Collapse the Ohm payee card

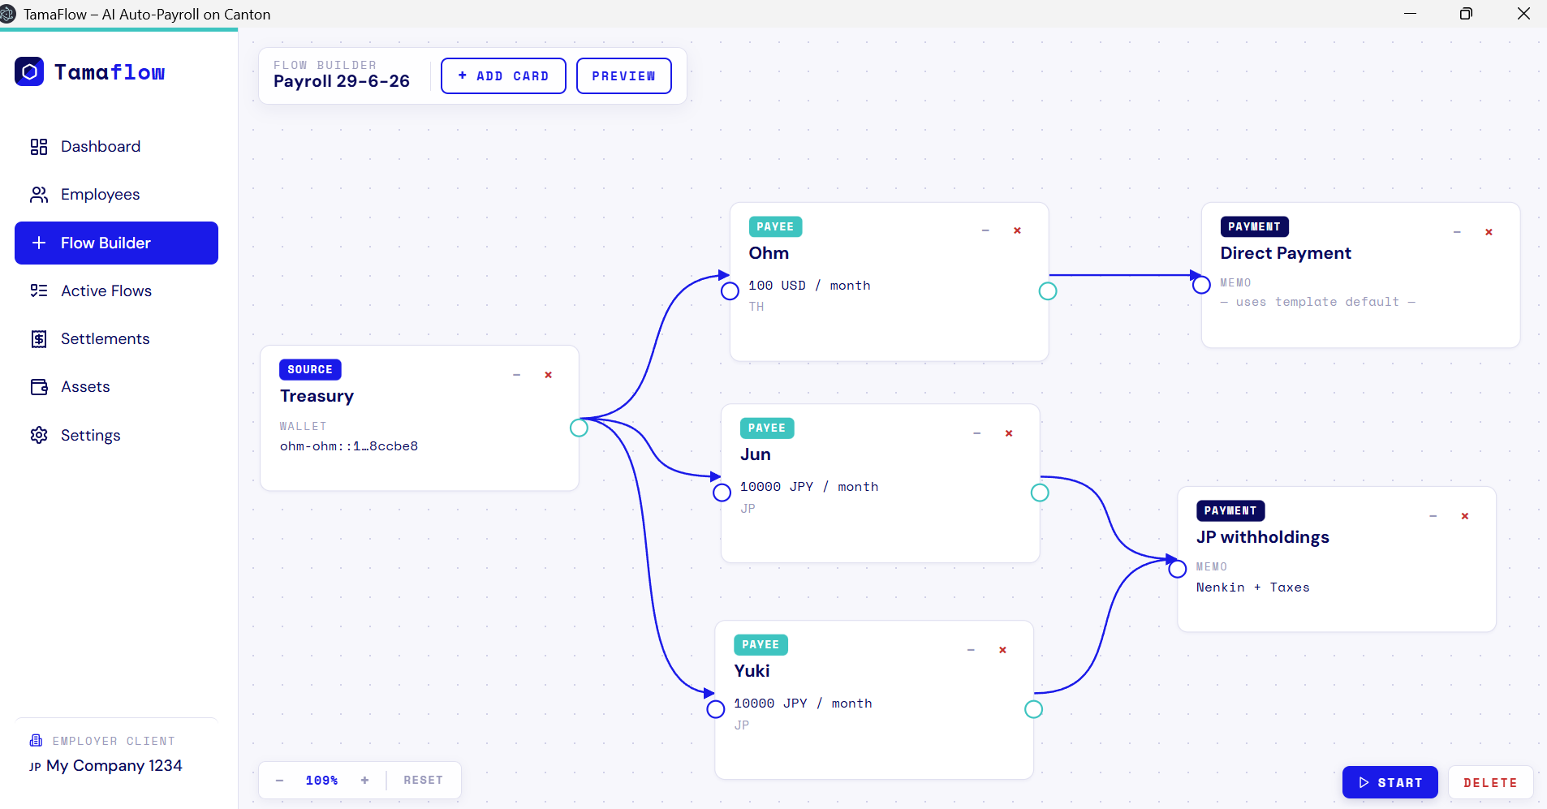(x=985, y=230)
